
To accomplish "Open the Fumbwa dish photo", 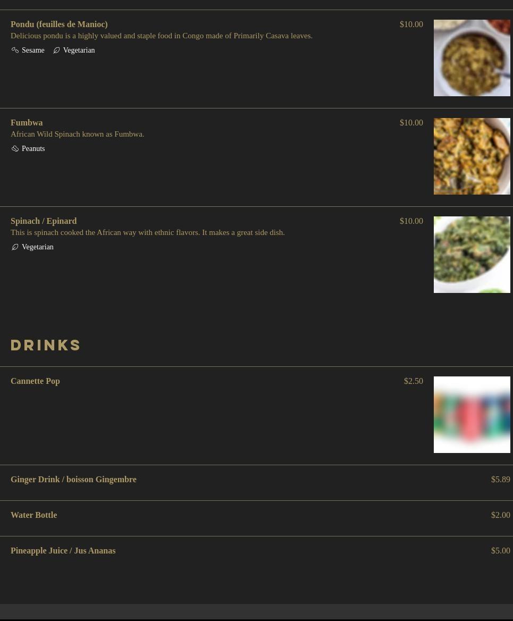I will tap(472, 156).
